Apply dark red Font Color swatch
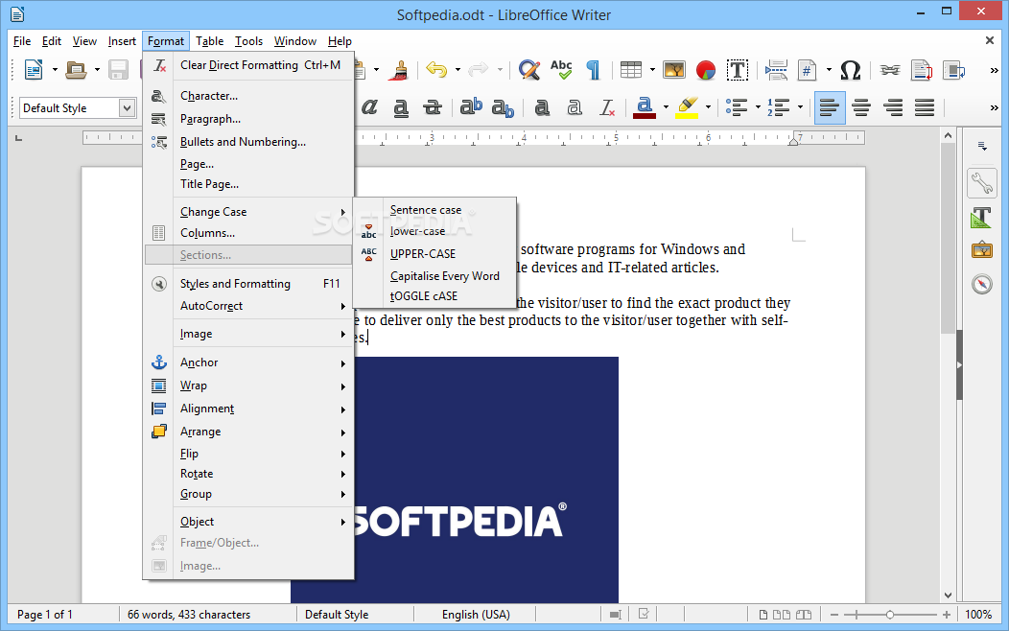Viewport: 1009px width, 631px height. 645,115
